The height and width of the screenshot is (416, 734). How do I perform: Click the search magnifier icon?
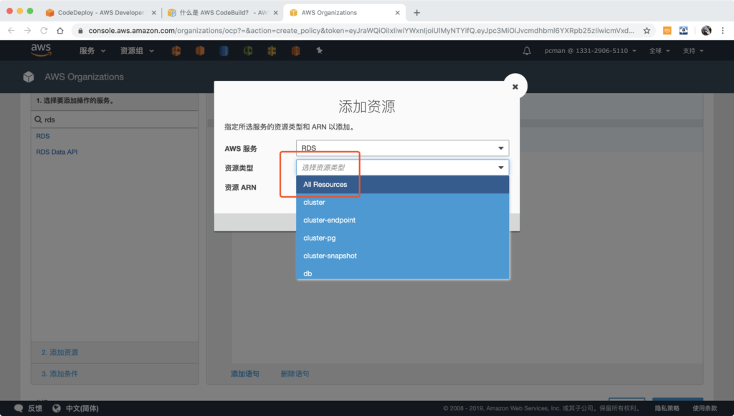38,120
